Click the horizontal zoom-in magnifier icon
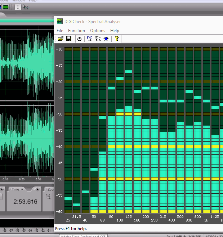This screenshot has height=237, width=223. (48, 197)
